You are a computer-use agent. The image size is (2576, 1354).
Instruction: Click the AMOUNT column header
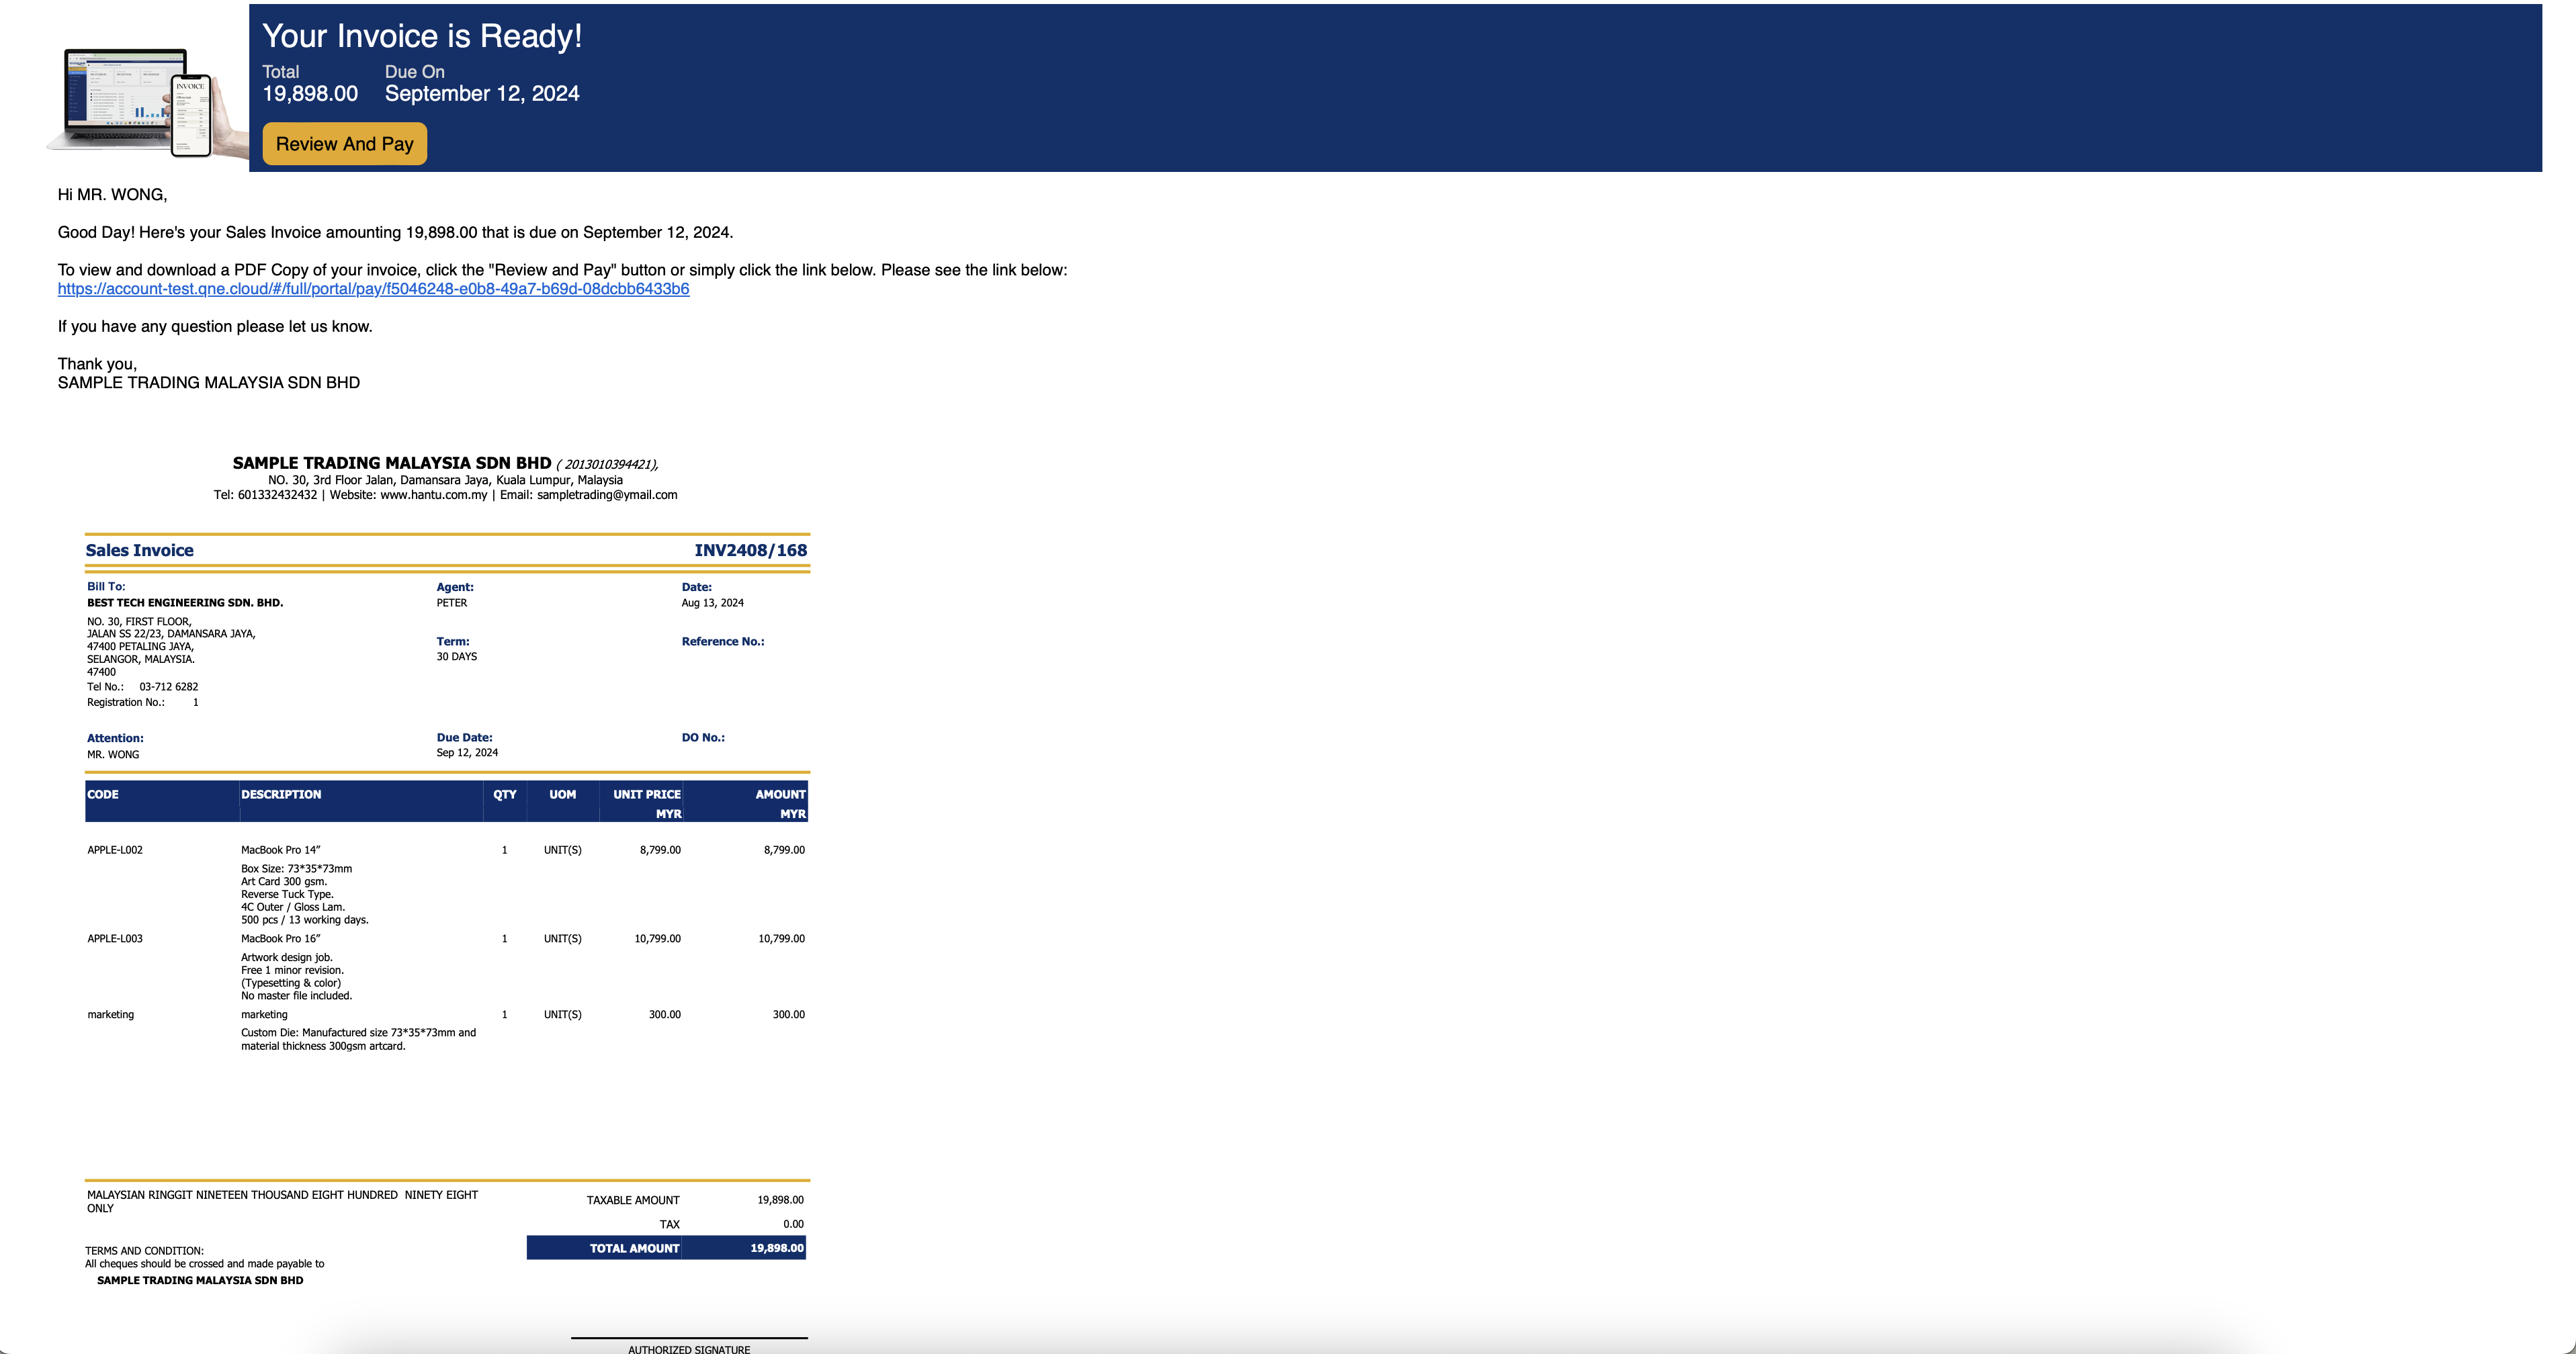780,795
